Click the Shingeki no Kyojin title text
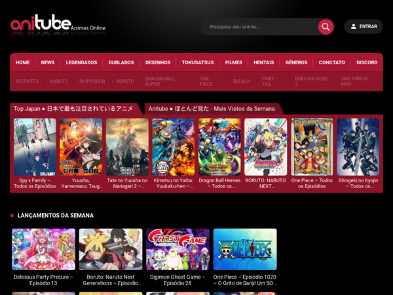Screen dimensions: 393x295 (x=358, y=184)
